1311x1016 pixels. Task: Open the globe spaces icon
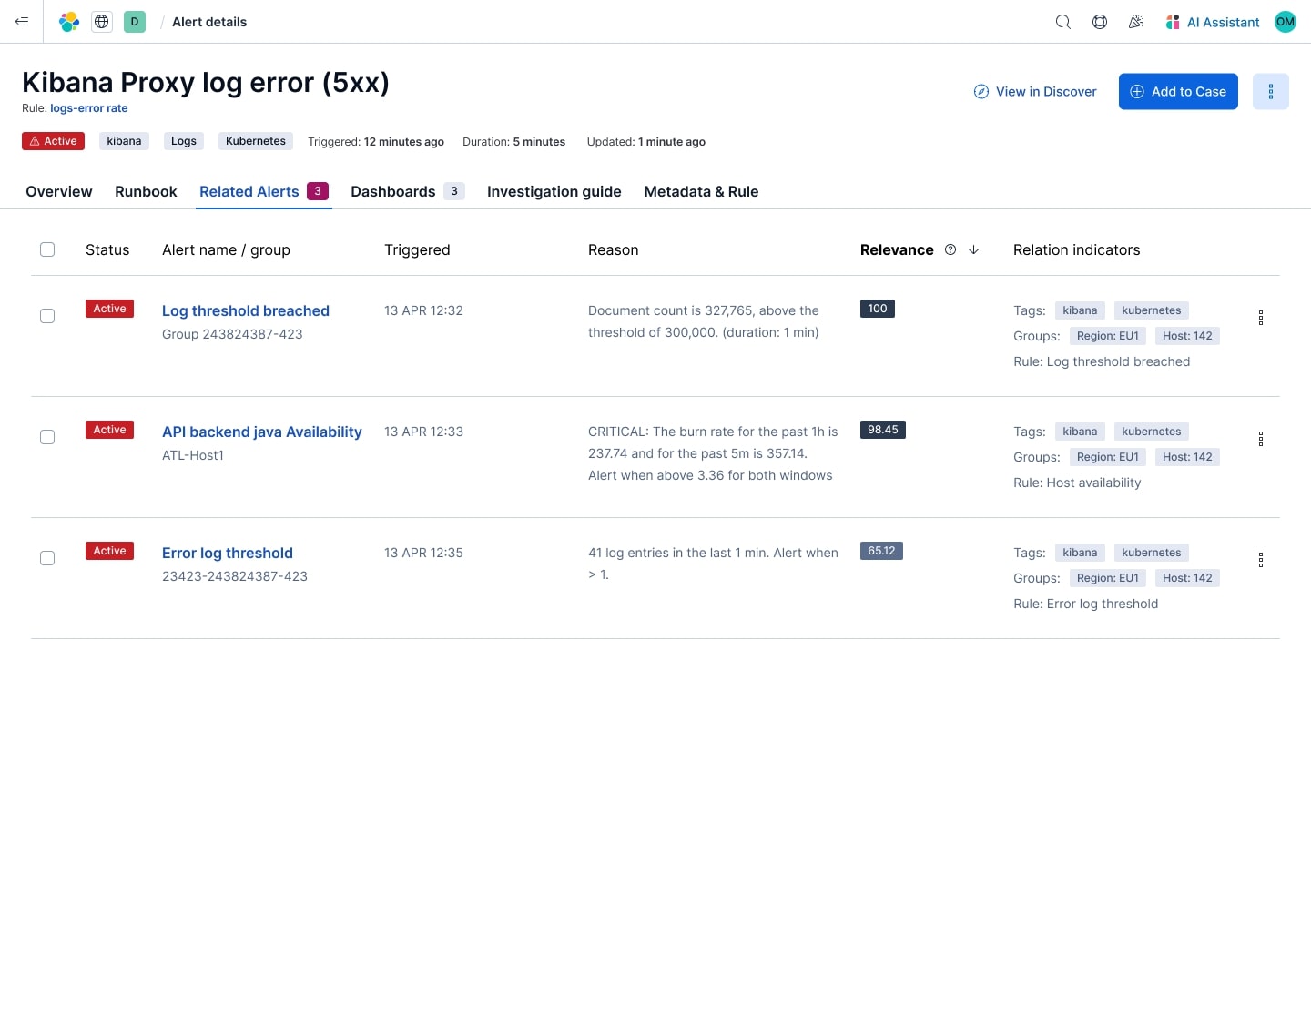pos(102,22)
